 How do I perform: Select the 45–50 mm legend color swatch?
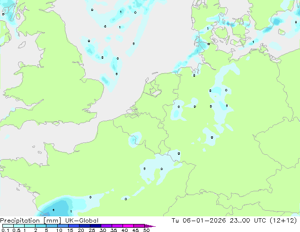139,226
